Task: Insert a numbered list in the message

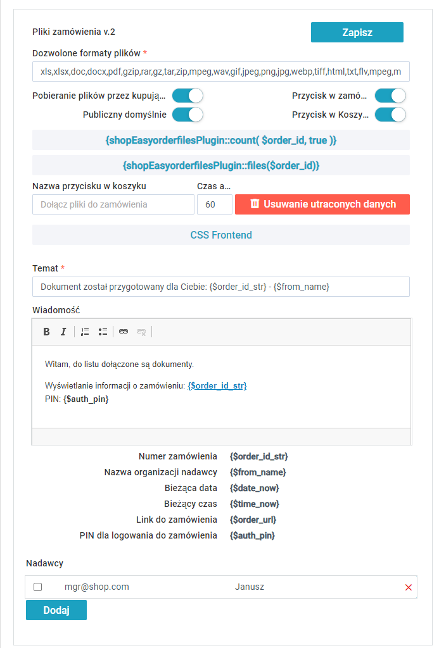Action: (x=85, y=332)
